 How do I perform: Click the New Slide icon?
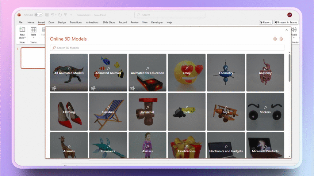click(x=22, y=30)
